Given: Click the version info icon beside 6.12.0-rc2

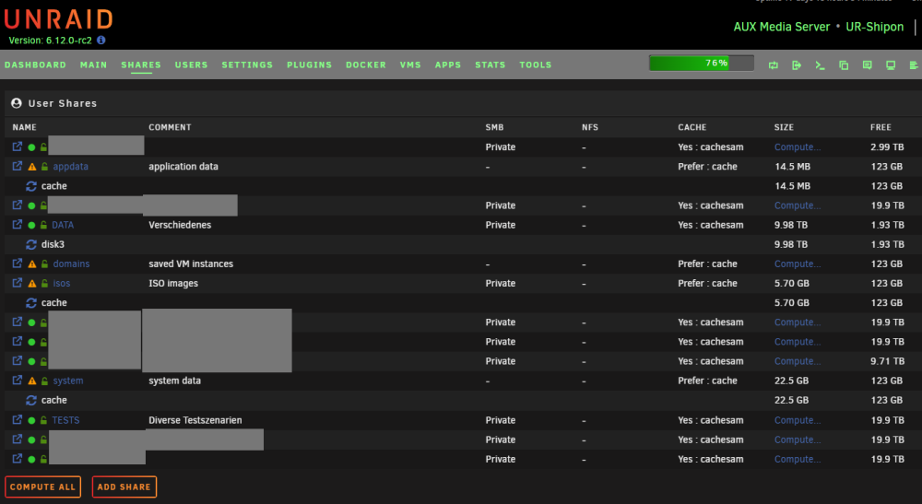Looking at the screenshot, I should click(101, 40).
